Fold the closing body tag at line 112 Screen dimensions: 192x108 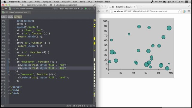[x=9, y=90]
